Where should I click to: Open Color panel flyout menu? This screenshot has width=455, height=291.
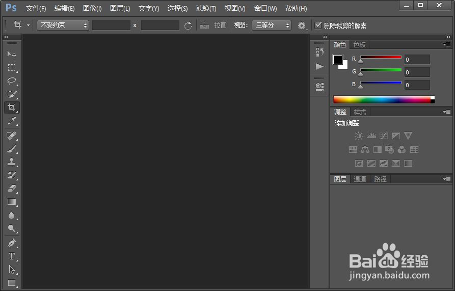447,44
